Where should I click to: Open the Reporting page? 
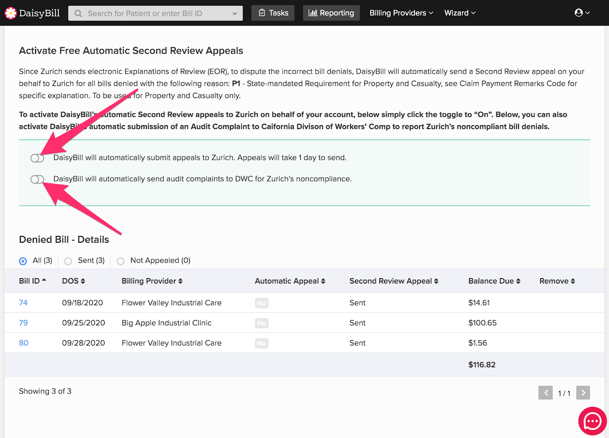point(331,13)
